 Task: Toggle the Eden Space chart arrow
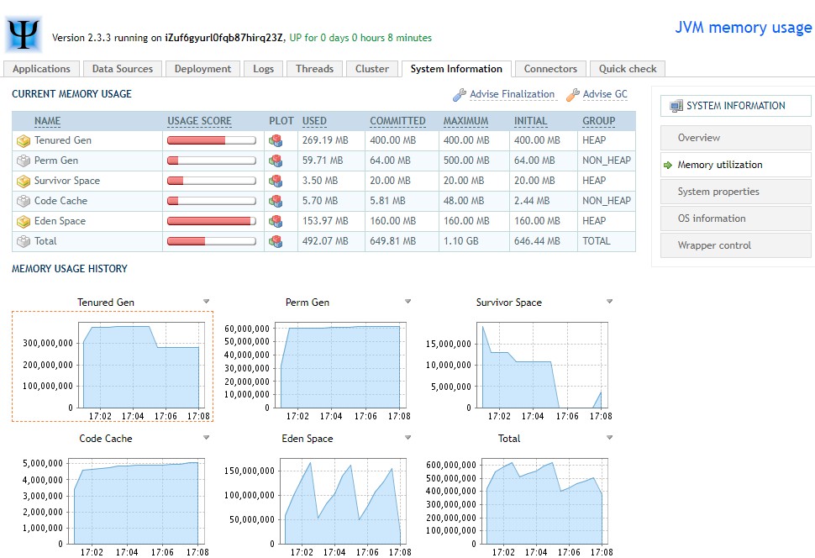click(407, 438)
